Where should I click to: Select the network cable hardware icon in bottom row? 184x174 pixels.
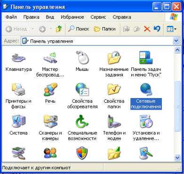[18, 153]
